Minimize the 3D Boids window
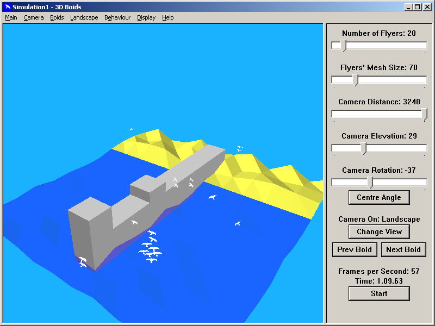The width and height of the screenshot is (435, 326). click(408, 7)
